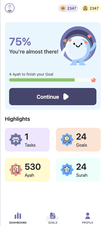105x226 pixels.
Task: Click the play arrow on Continue
Action: [x=66, y=97]
